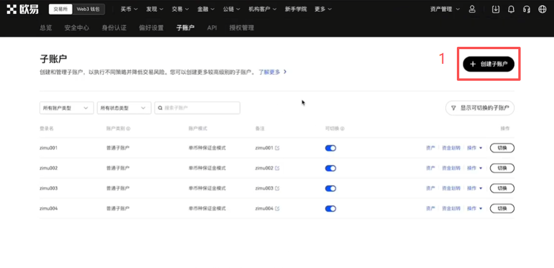Open 资金划转 link for zimu002

451,168
